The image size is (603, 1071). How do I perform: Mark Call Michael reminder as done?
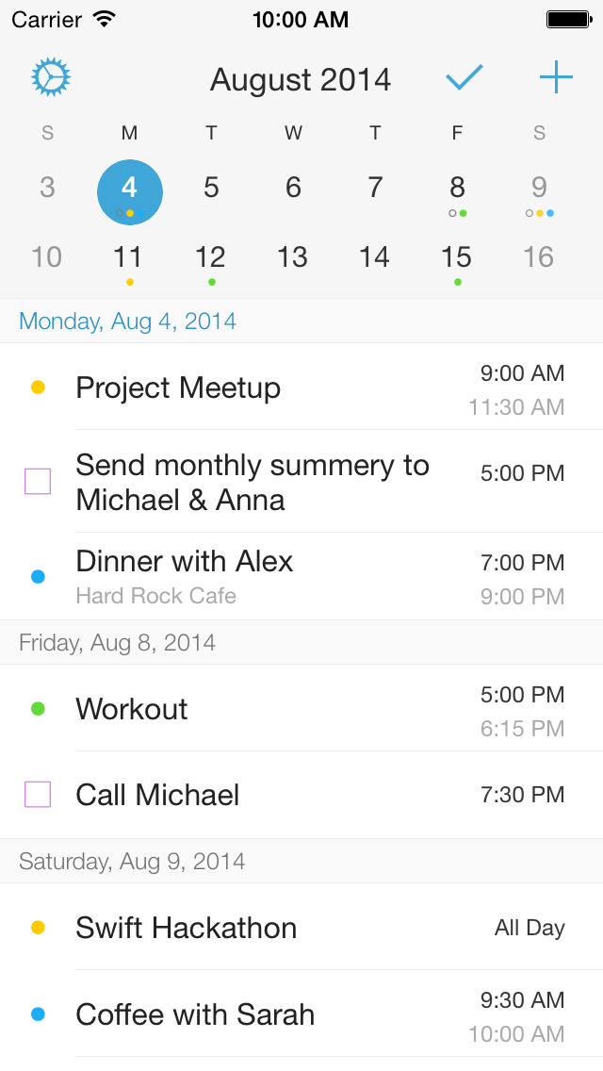(38, 795)
